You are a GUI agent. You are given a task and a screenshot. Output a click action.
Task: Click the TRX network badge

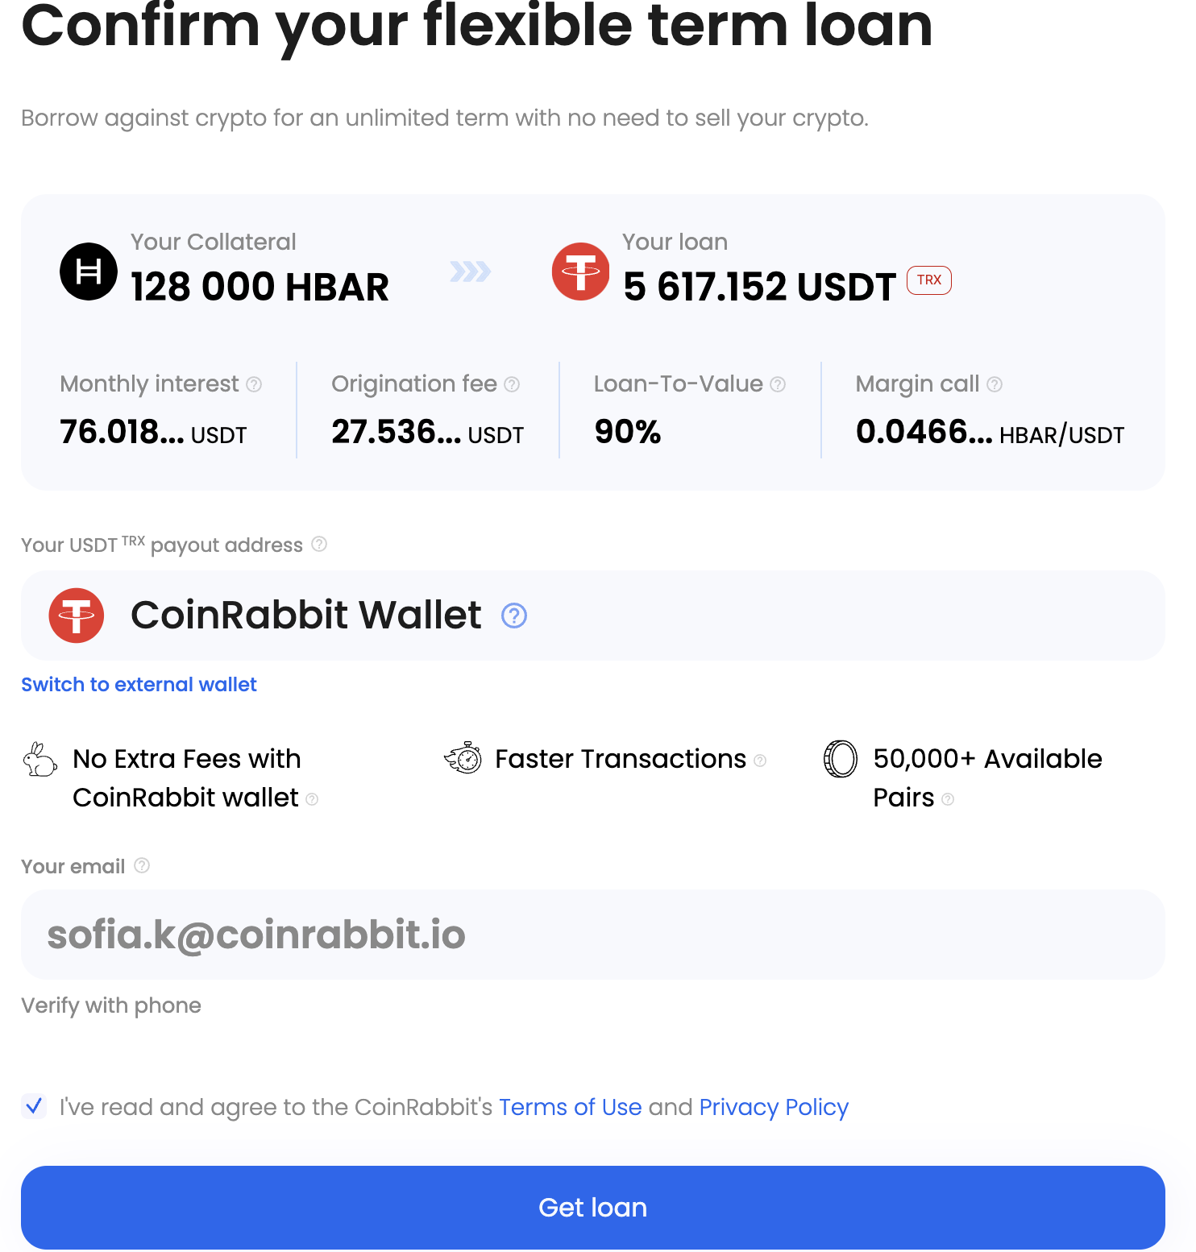(928, 280)
